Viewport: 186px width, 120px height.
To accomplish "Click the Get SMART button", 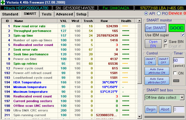I will [155, 28].
